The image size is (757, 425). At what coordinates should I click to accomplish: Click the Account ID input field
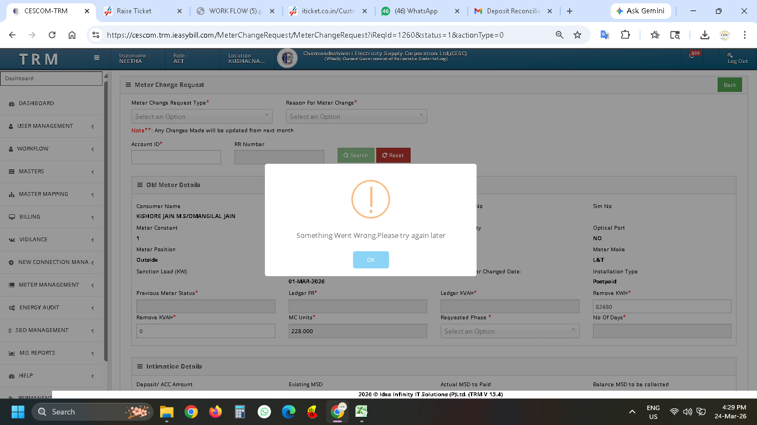point(176,157)
